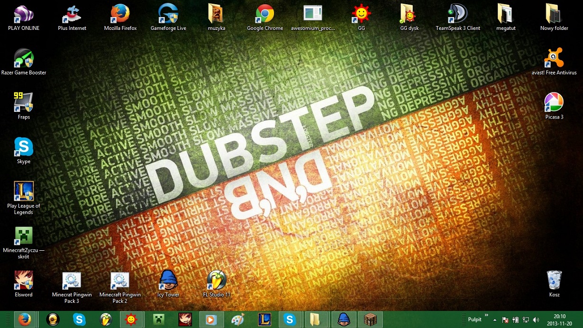Viewport: 583px width, 328px height.
Task: Open the FL Studio fruit taskbar icon
Action: click(106, 320)
